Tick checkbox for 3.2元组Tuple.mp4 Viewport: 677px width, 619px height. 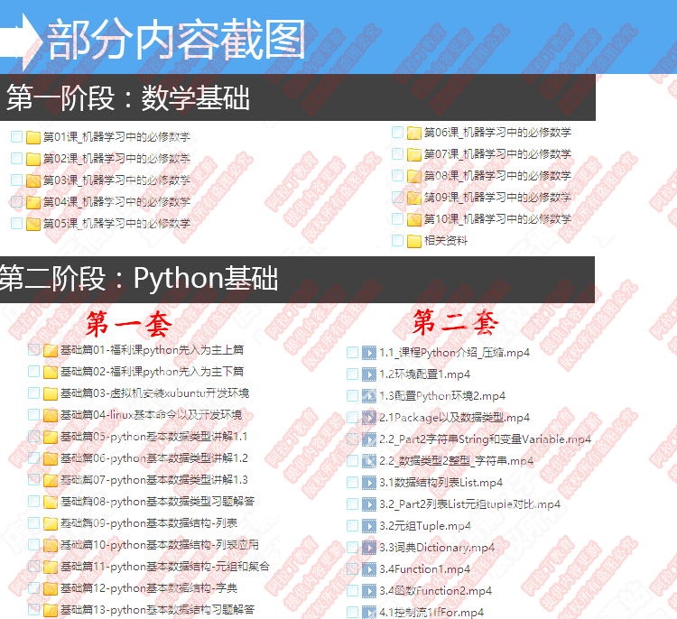(x=352, y=525)
